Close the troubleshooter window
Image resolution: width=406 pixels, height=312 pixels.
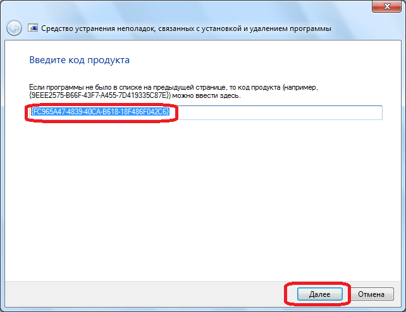[x=386, y=6]
